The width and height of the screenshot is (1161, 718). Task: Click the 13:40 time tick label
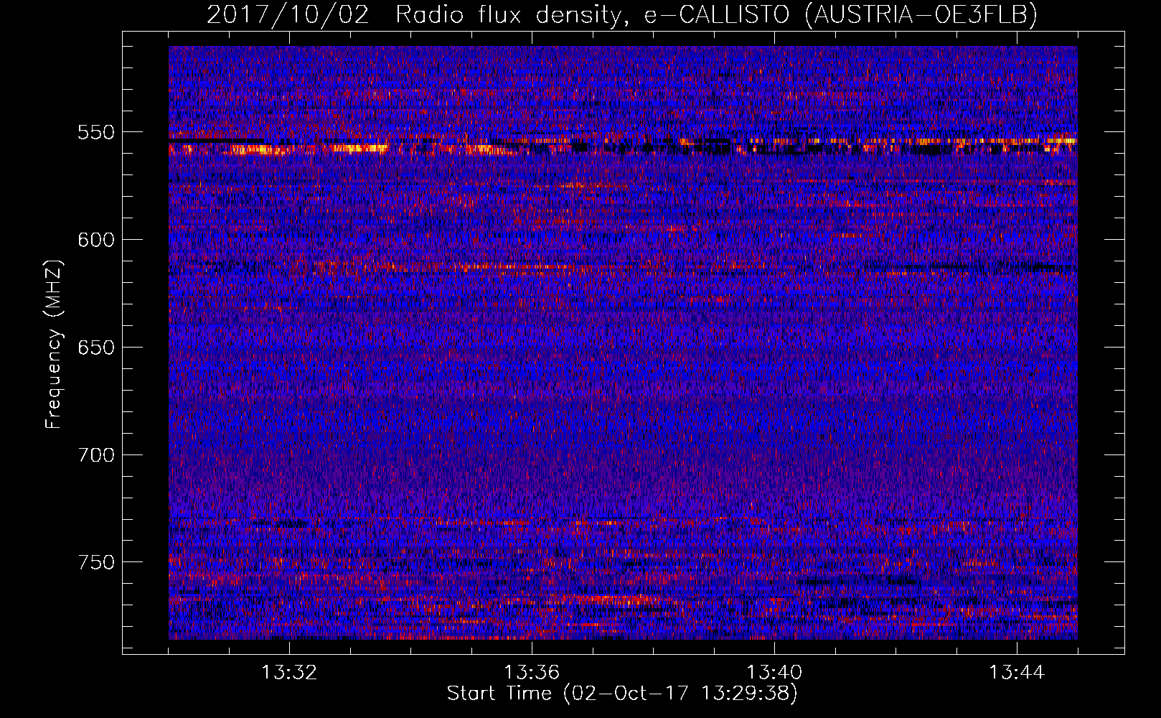[x=774, y=673]
